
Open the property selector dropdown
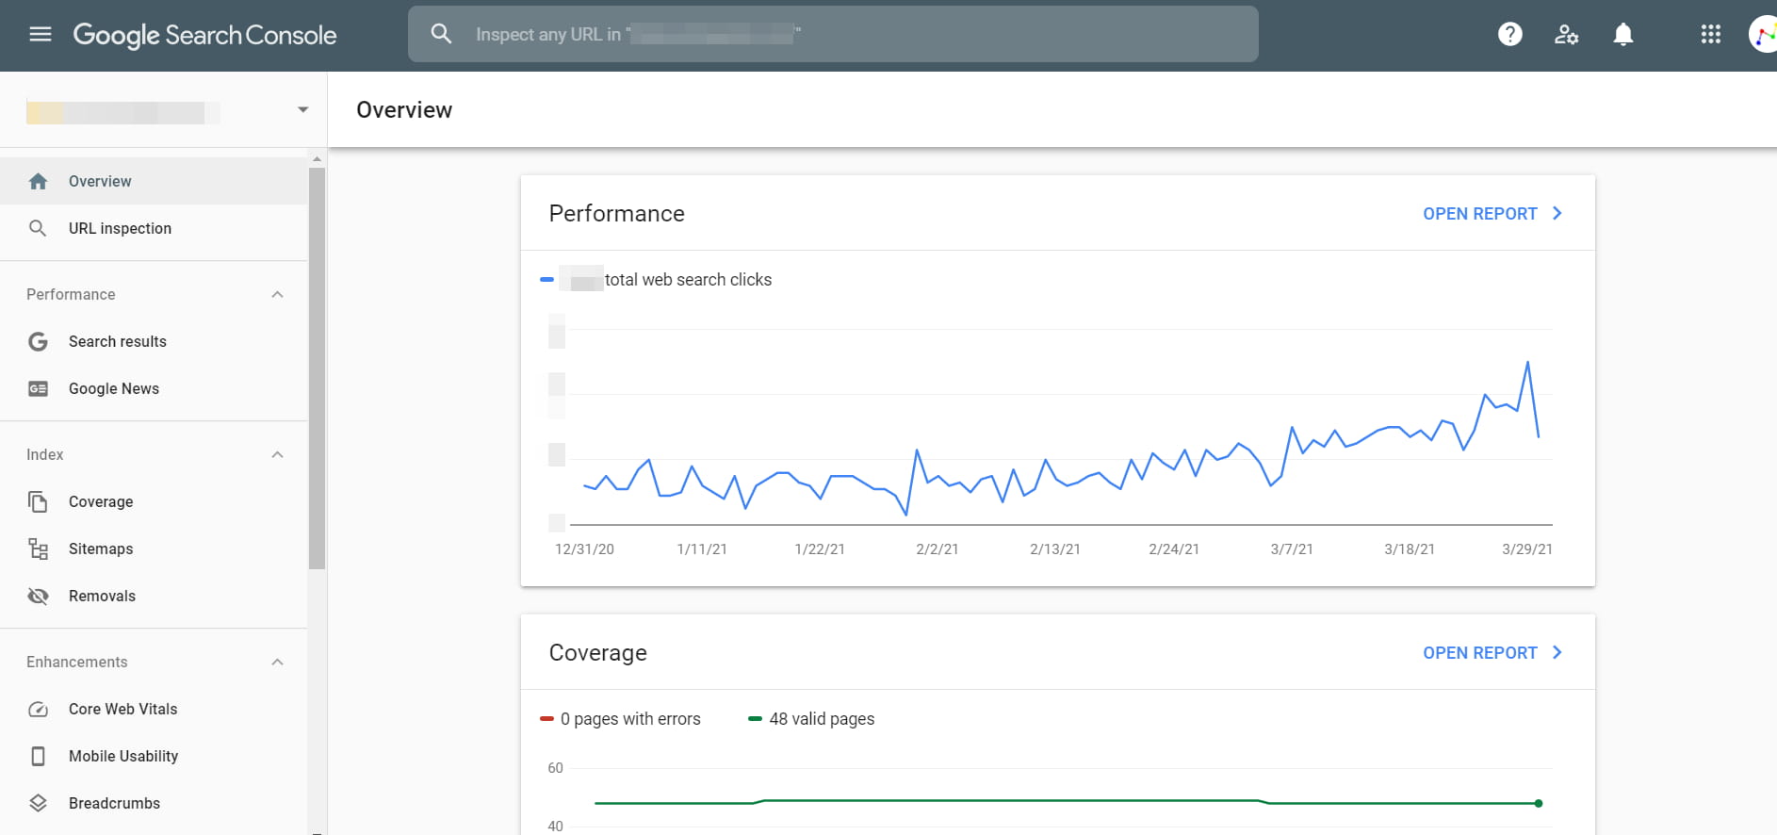pos(302,109)
